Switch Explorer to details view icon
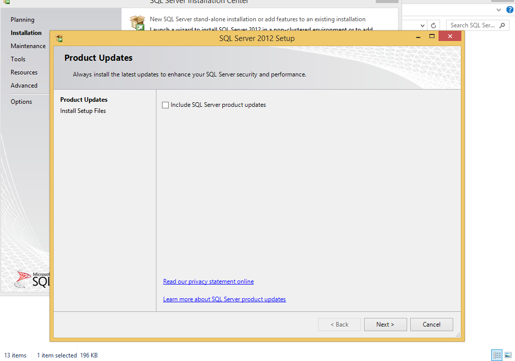Viewport: 515px width, 361px height. coord(497,355)
